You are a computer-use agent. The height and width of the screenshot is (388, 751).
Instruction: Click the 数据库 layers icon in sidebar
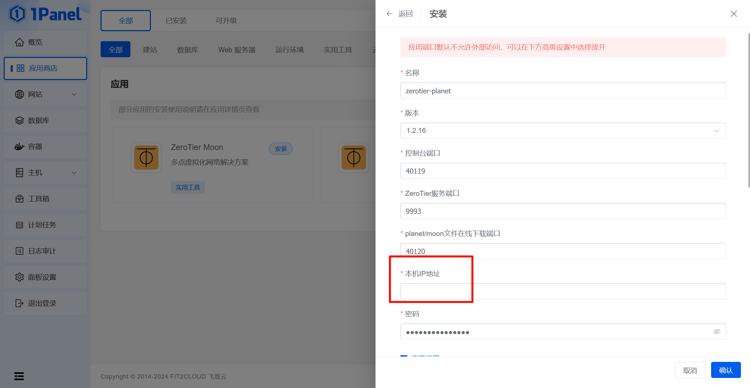coord(19,121)
